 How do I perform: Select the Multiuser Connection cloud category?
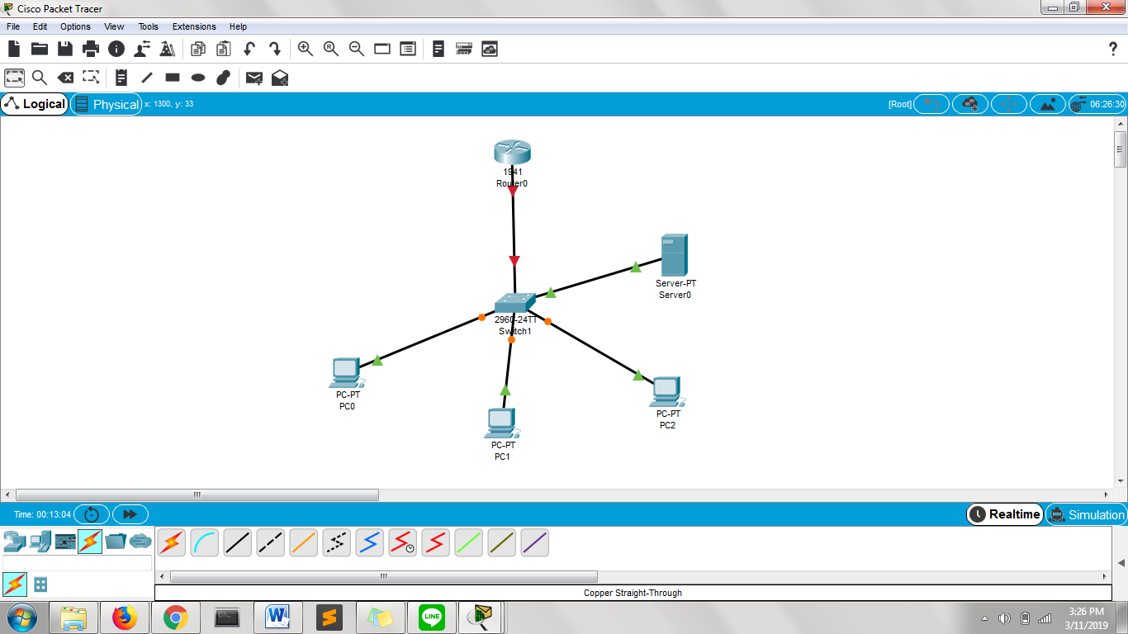[x=141, y=542]
